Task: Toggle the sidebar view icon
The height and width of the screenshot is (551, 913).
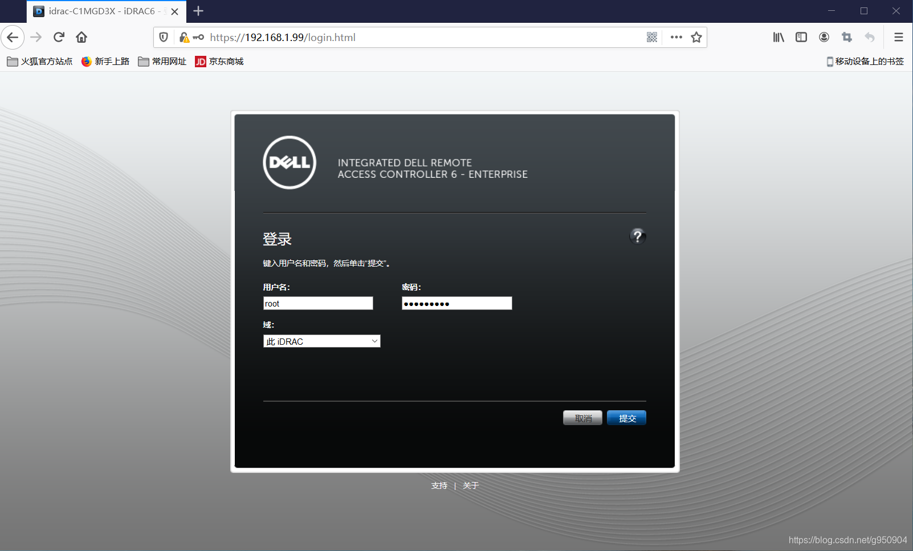Action: pos(801,38)
